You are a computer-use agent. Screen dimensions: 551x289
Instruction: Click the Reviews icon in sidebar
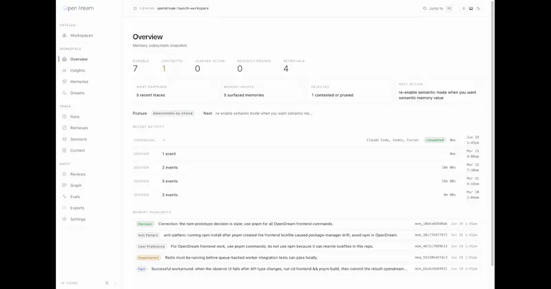[x=64, y=174]
